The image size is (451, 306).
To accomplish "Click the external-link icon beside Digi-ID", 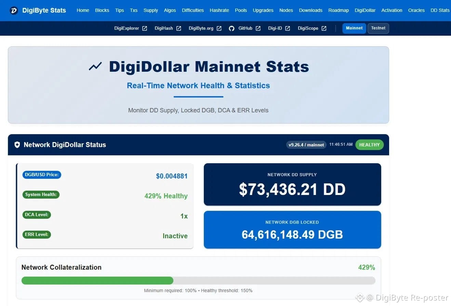I will point(288,28).
